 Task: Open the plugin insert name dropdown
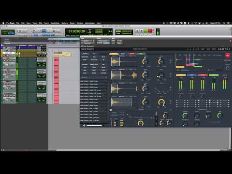coord(88,43)
